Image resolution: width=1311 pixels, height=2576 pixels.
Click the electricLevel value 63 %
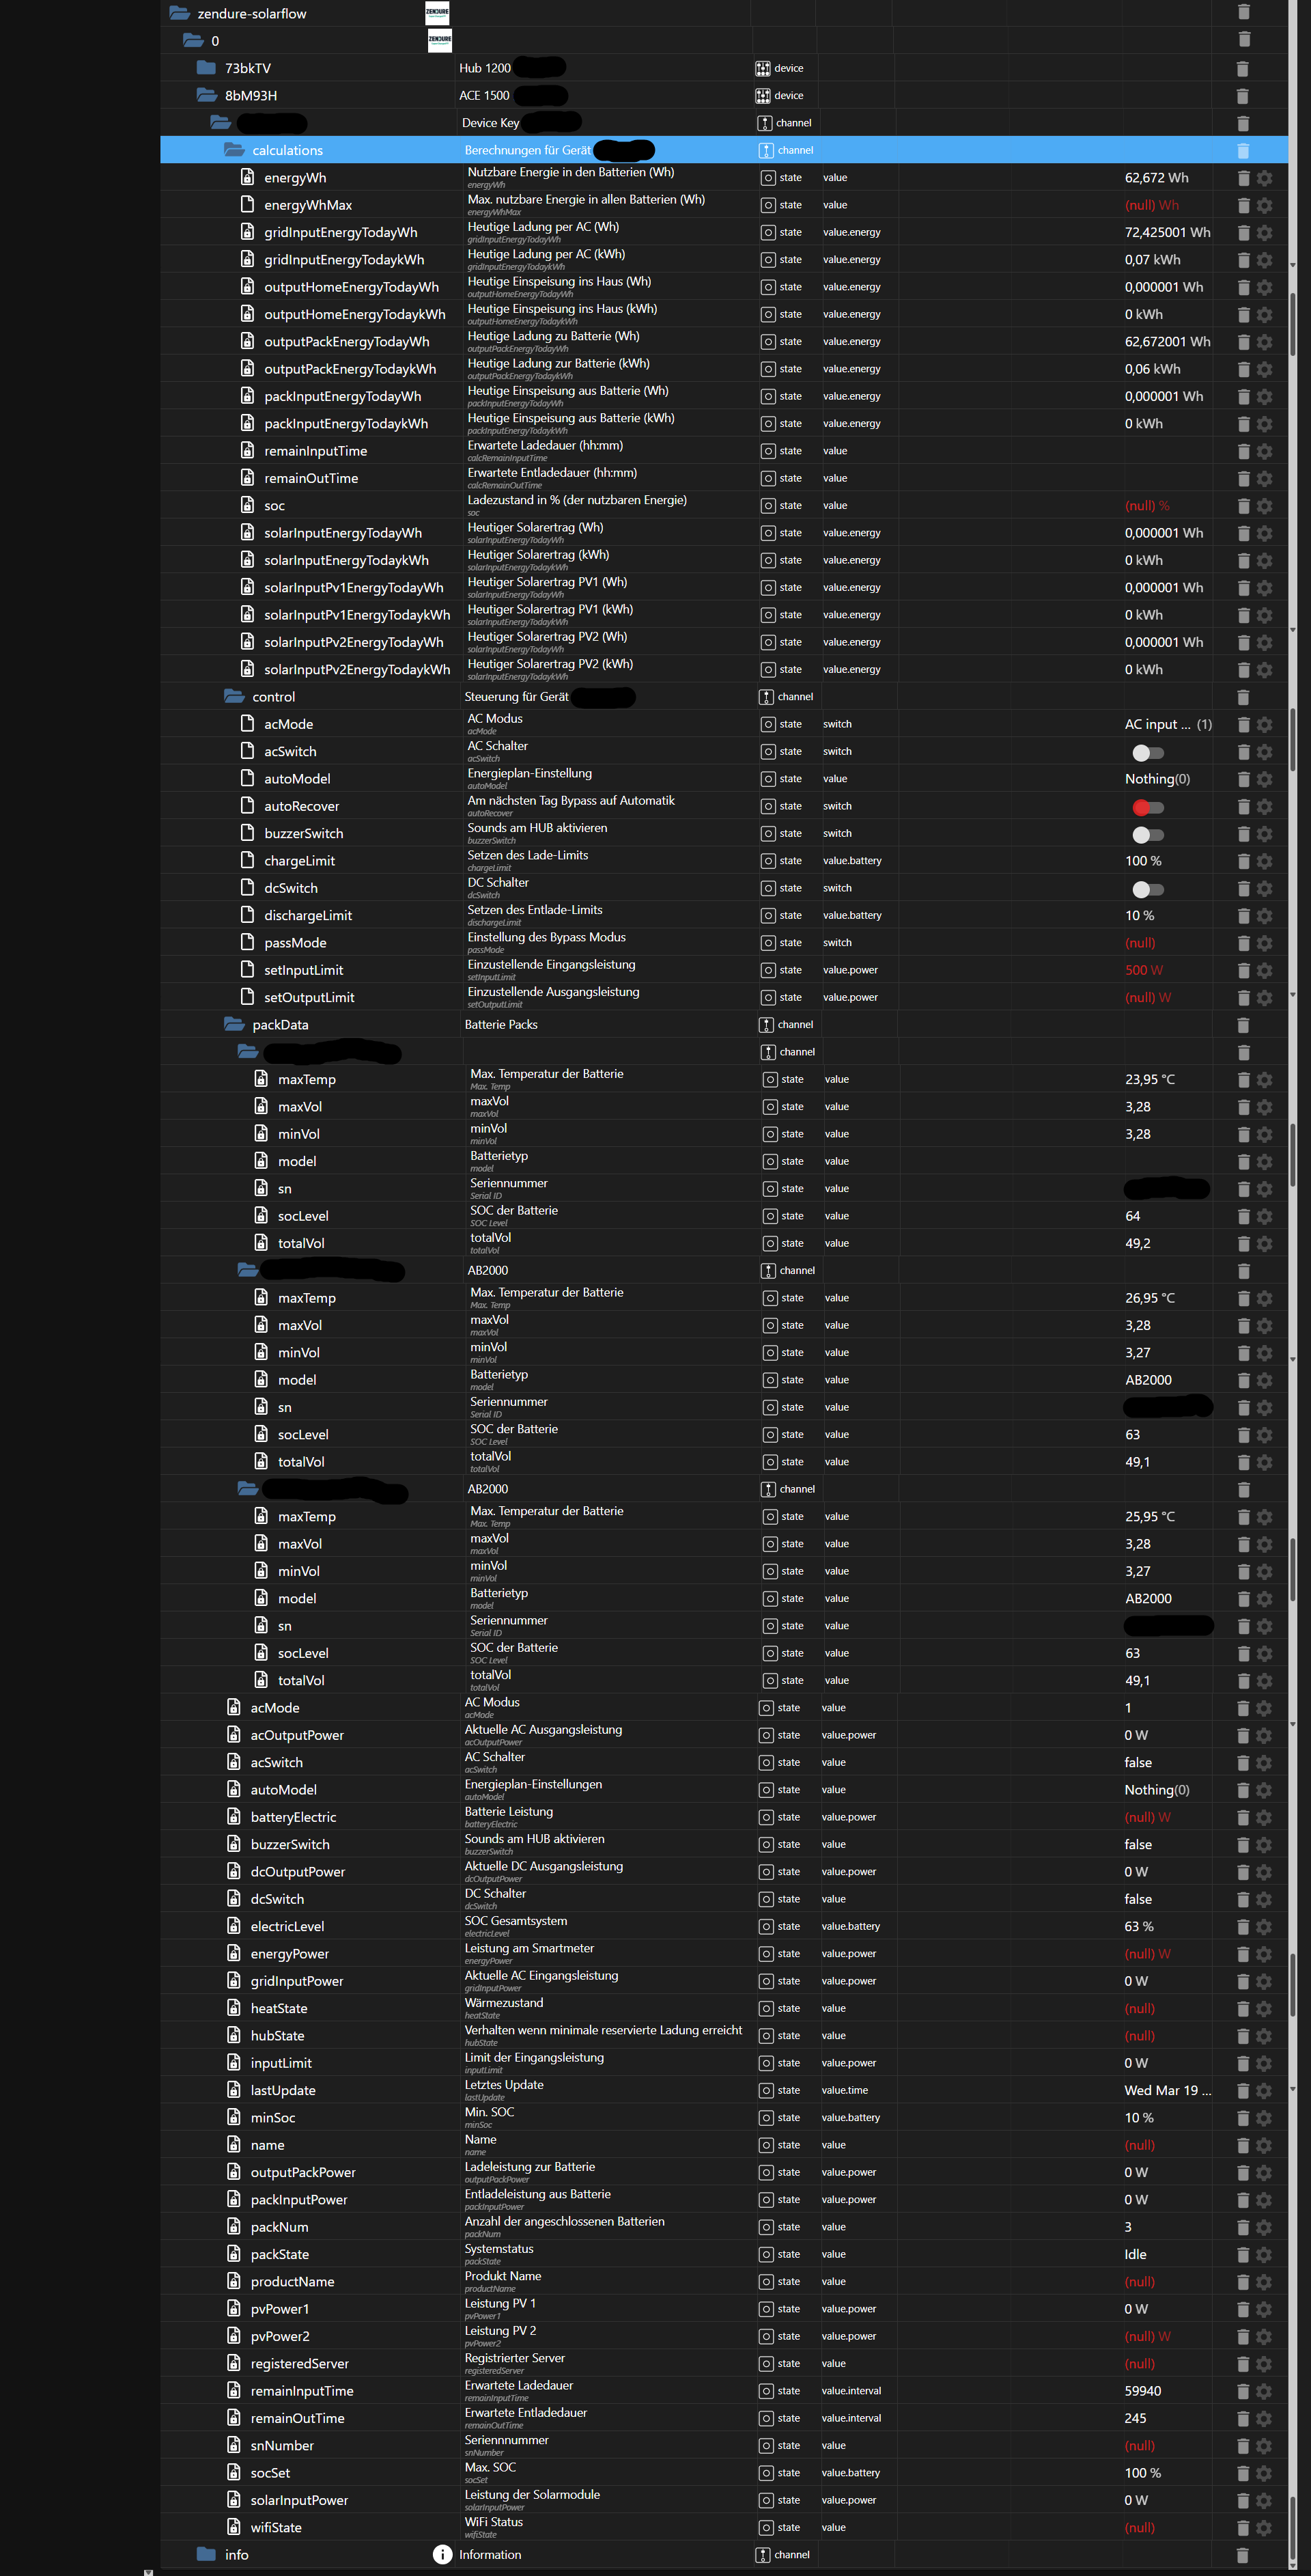(x=1138, y=1926)
